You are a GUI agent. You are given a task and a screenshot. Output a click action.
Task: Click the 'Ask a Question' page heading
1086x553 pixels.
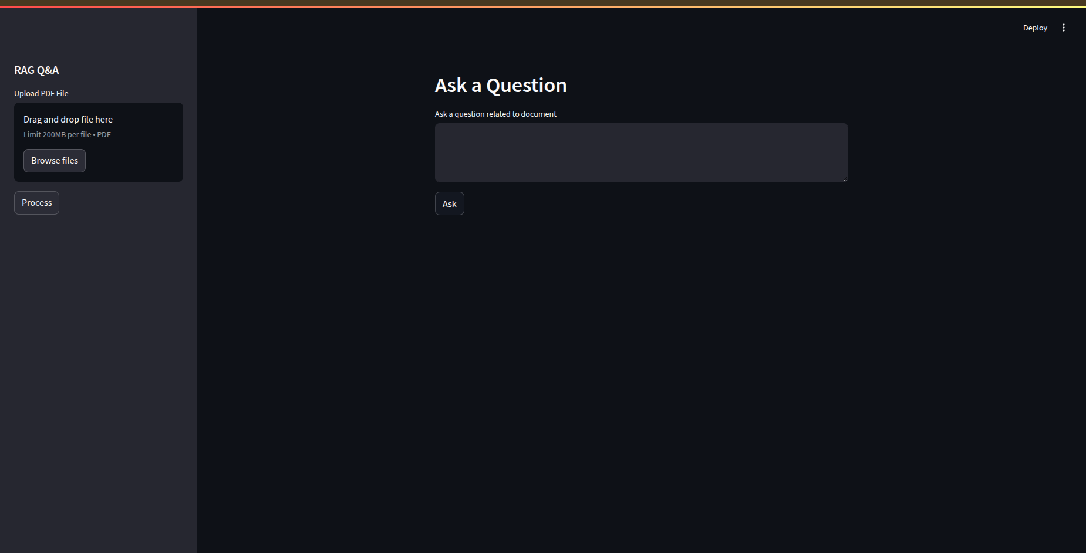click(x=500, y=85)
